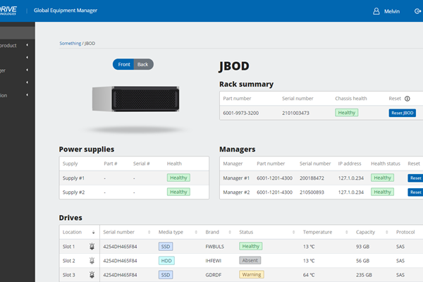Click the Slot 2 row label
The width and height of the screenshot is (423, 282).
click(x=69, y=261)
